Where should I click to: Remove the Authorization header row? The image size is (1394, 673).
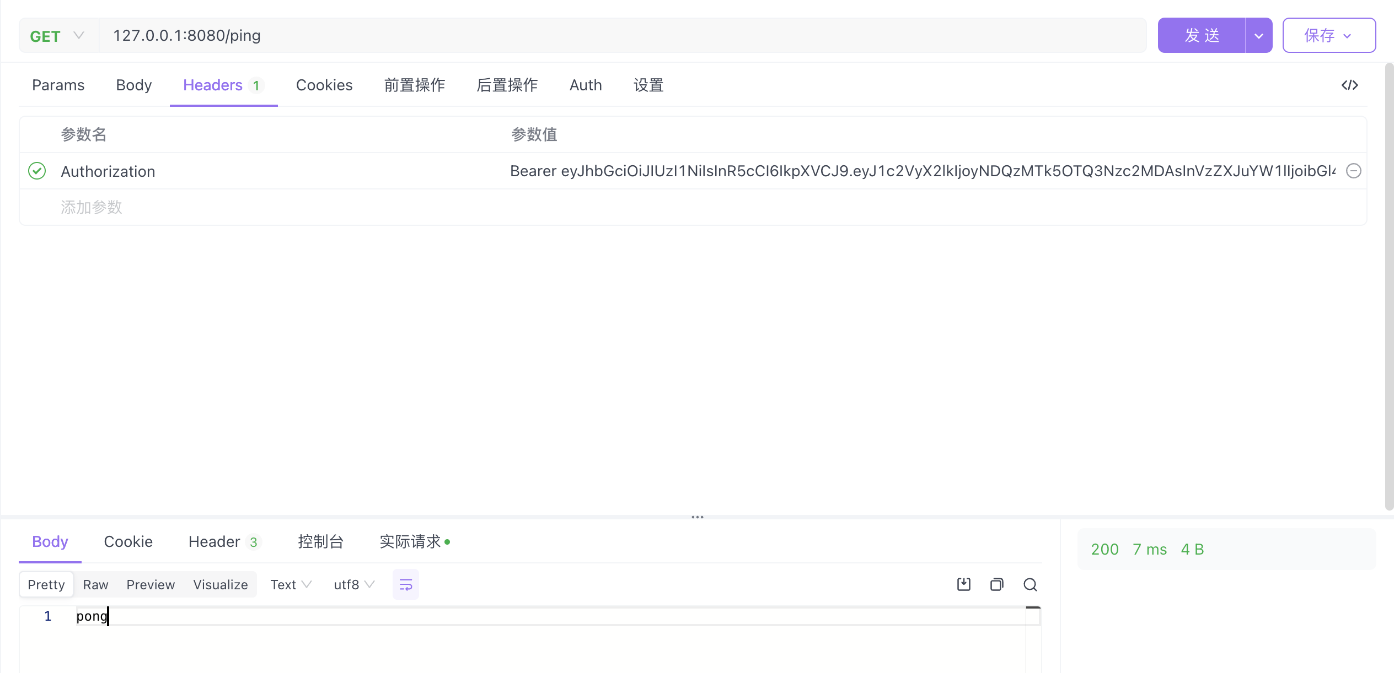coord(1353,171)
